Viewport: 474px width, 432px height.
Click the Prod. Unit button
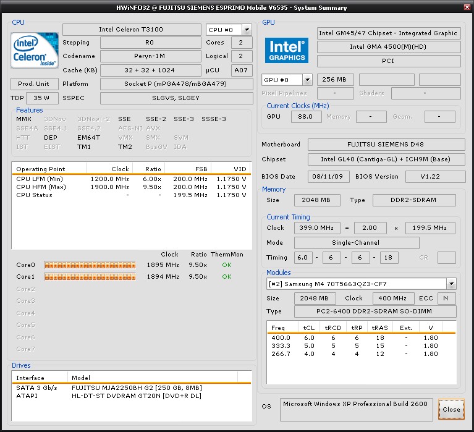click(x=34, y=83)
